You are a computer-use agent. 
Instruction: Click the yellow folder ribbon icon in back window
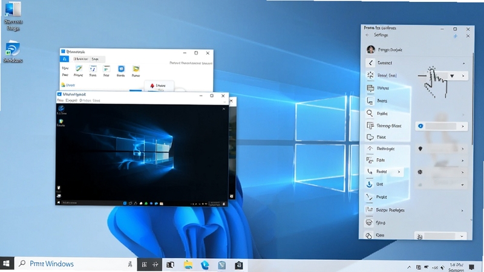[136, 69]
